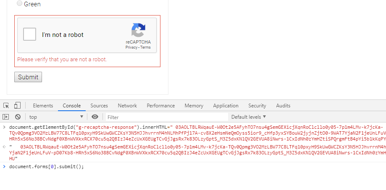Show the console sidebar panel icon

tap(6, 117)
